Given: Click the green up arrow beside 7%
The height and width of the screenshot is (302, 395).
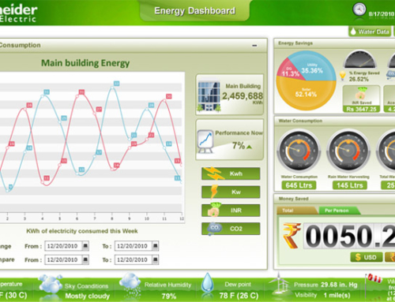Looking at the screenshot, I should coord(250,147).
